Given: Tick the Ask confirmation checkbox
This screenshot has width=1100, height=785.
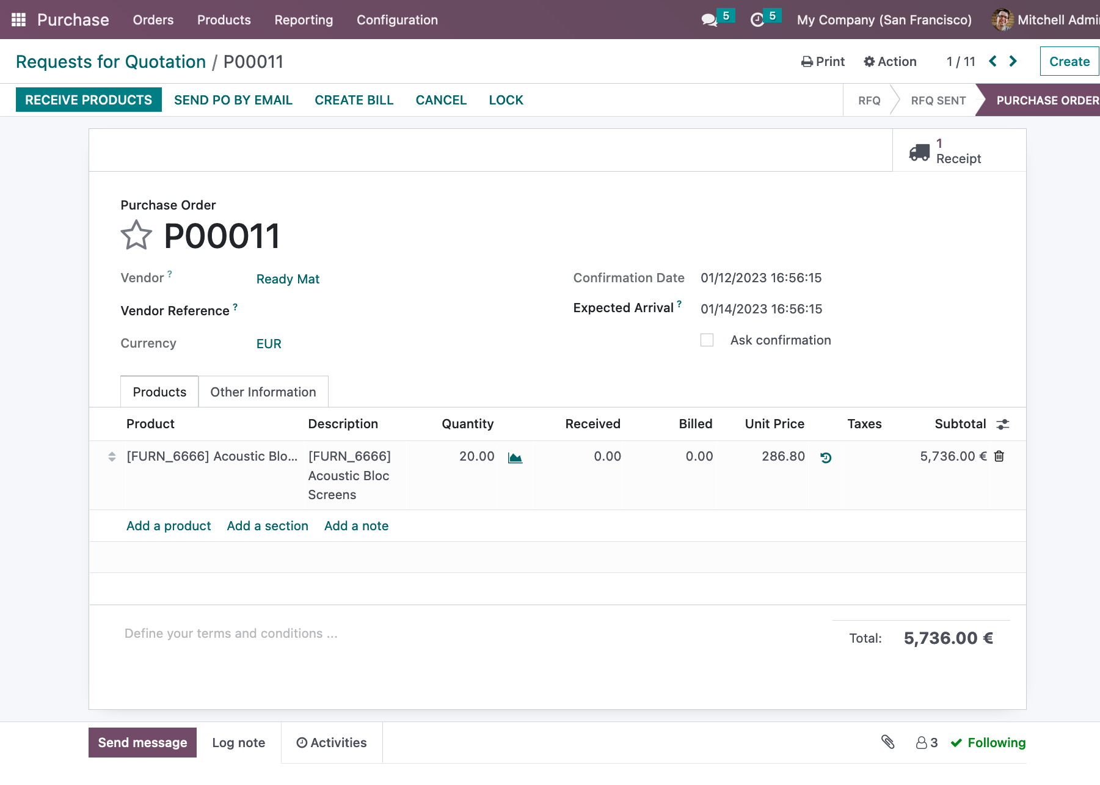Looking at the screenshot, I should point(707,340).
